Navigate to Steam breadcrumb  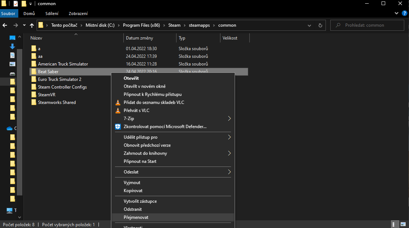click(174, 25)
